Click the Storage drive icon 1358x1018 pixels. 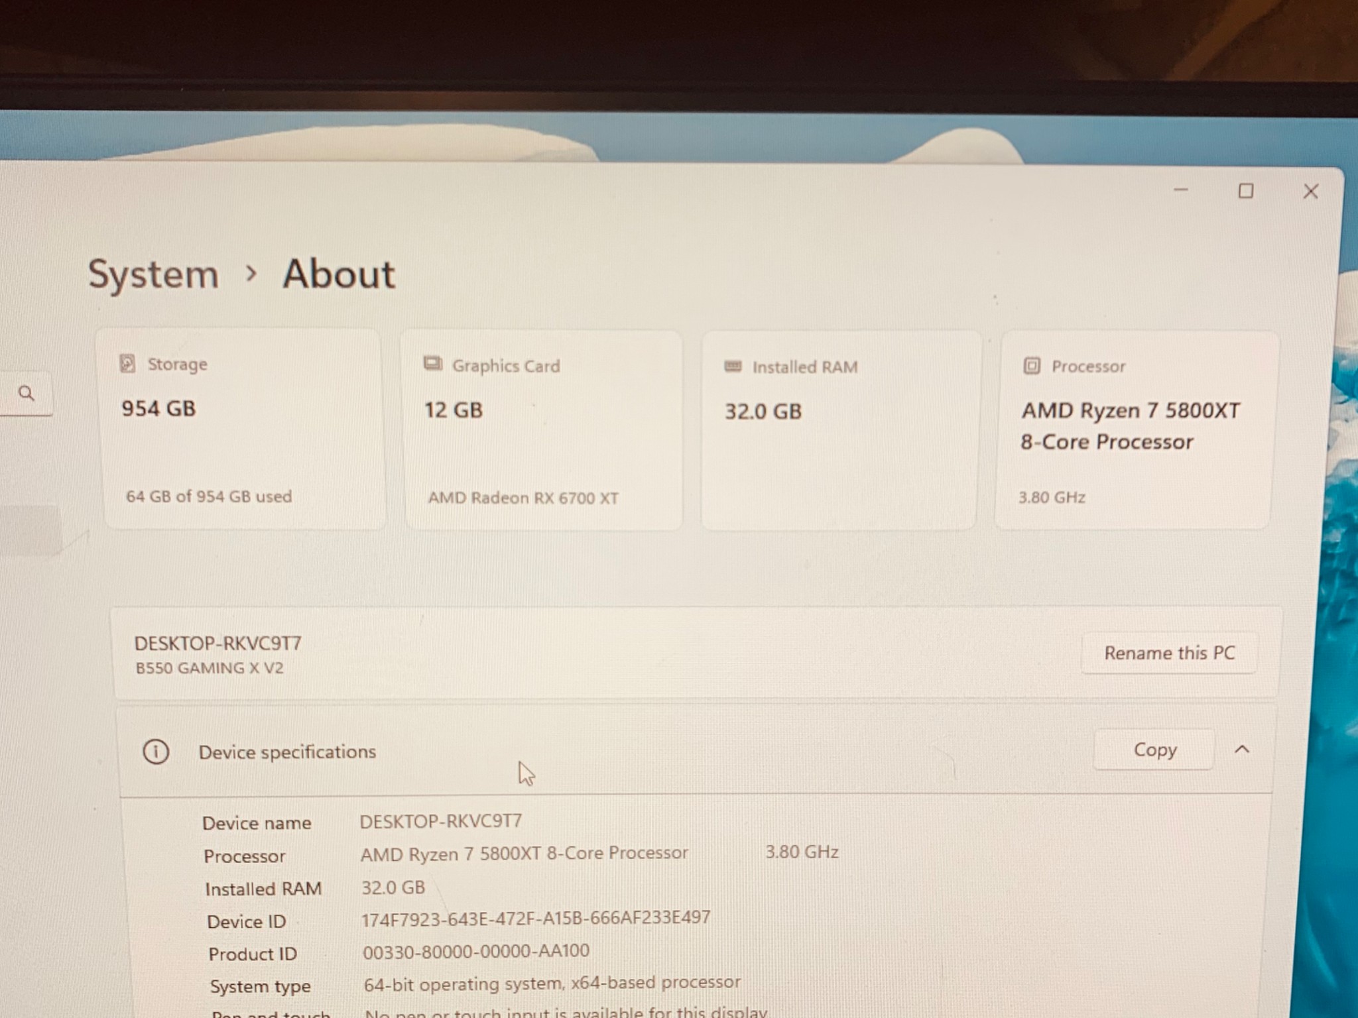[127, 363]
